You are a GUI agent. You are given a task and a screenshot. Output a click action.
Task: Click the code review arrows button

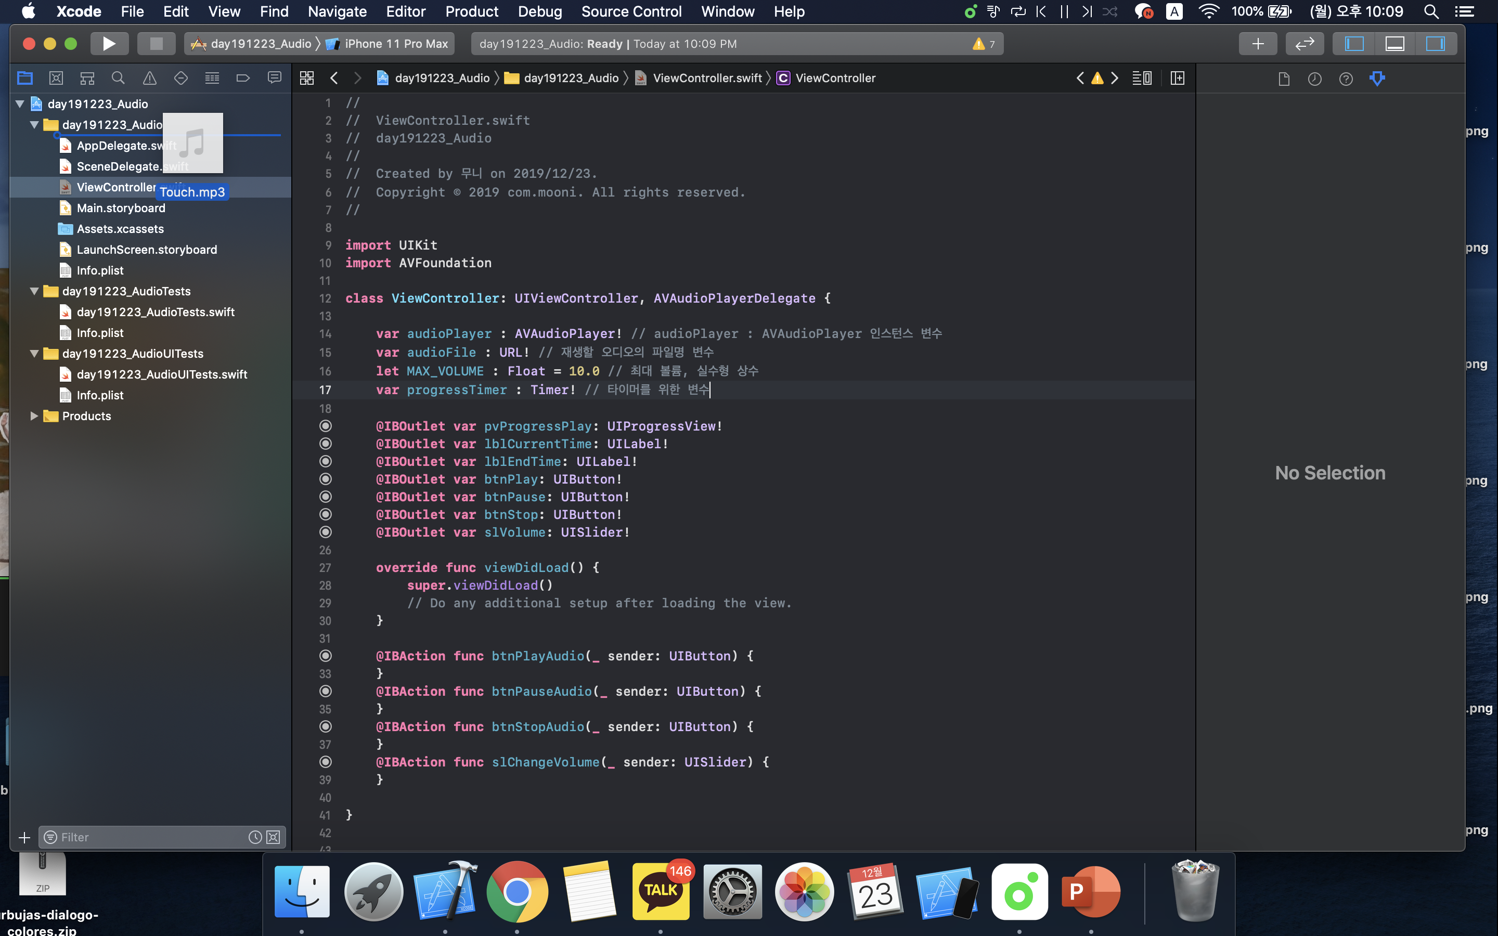click(1305, 43)
